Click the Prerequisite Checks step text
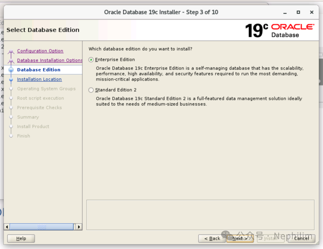 click(39, 108)
